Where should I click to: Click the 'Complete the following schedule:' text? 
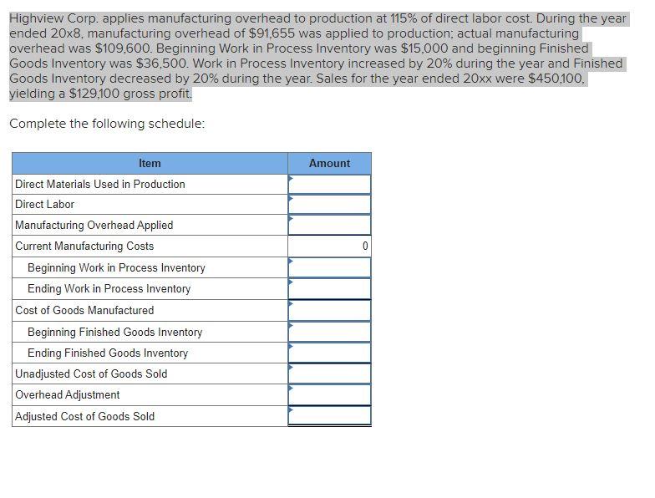(x=107, y=124)
